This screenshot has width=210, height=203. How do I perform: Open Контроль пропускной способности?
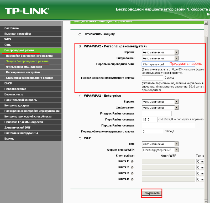[31, 116]
